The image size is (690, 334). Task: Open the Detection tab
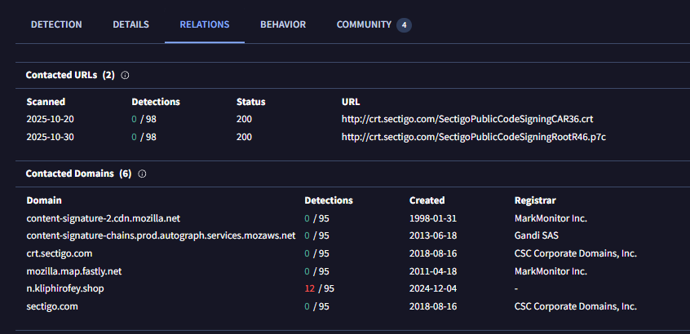tap(56, 24)
